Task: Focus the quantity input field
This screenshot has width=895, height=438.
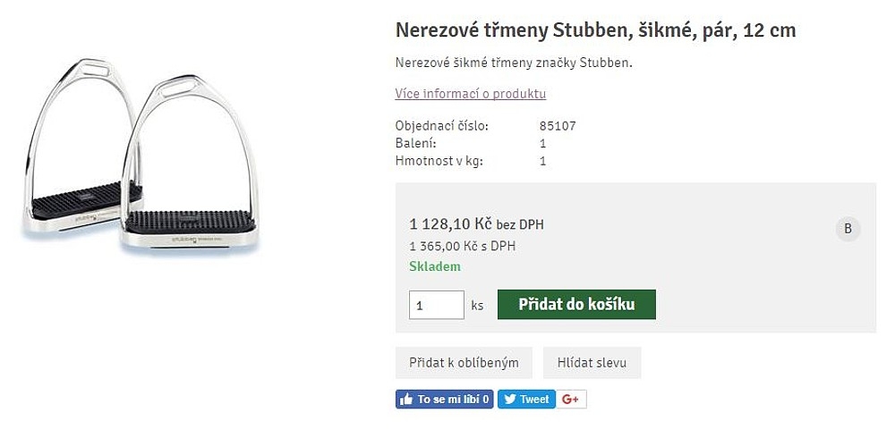Action: [436, 305]
